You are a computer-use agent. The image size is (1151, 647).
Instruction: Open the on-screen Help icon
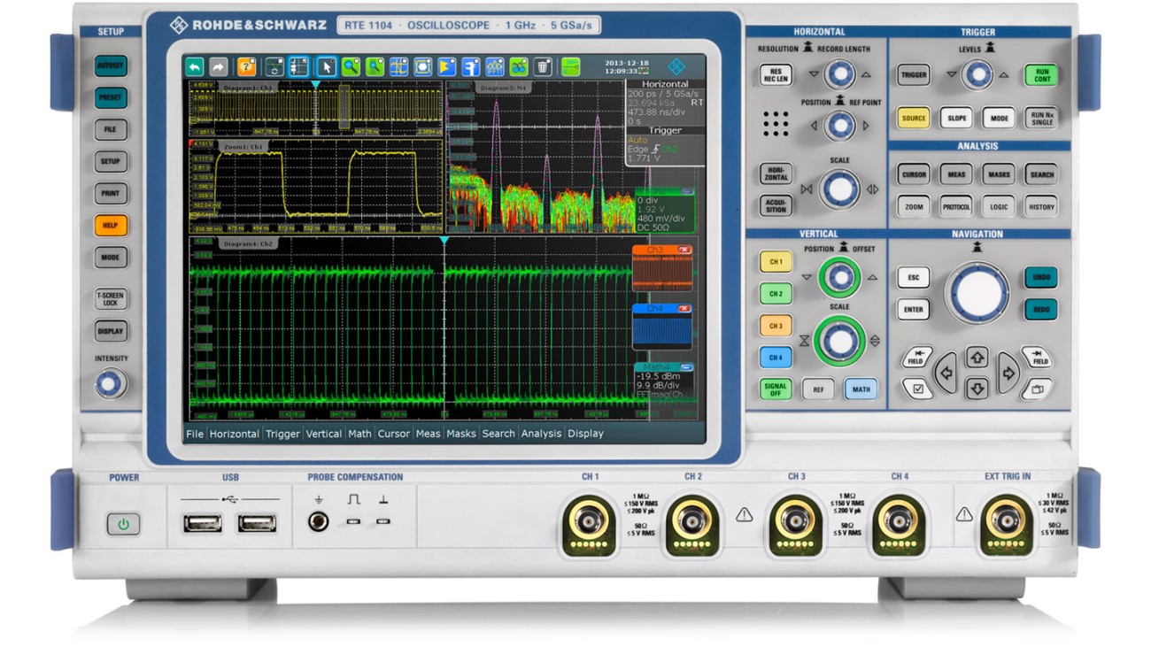tap(248, 68)
